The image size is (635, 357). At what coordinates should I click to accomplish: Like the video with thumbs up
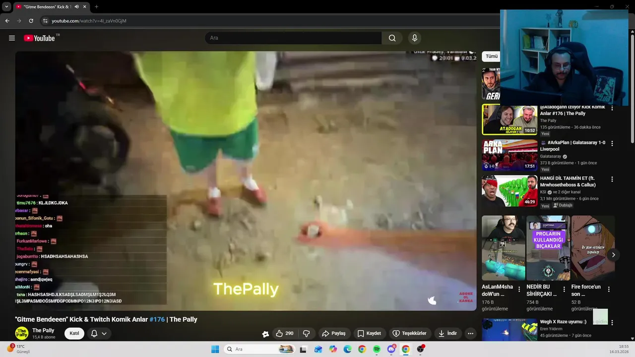pos(284,334)
